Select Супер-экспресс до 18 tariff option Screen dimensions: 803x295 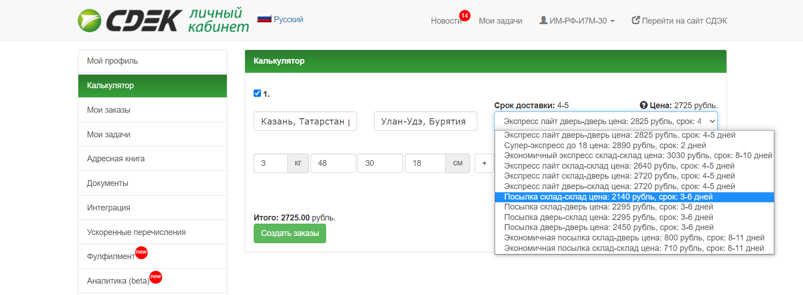[634, 145]
